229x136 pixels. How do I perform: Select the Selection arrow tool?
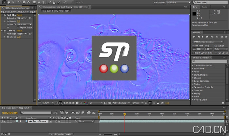[4, 2]
